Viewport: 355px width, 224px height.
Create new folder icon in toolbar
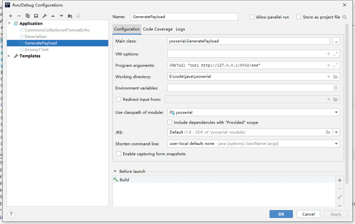[x=70, y=16]
